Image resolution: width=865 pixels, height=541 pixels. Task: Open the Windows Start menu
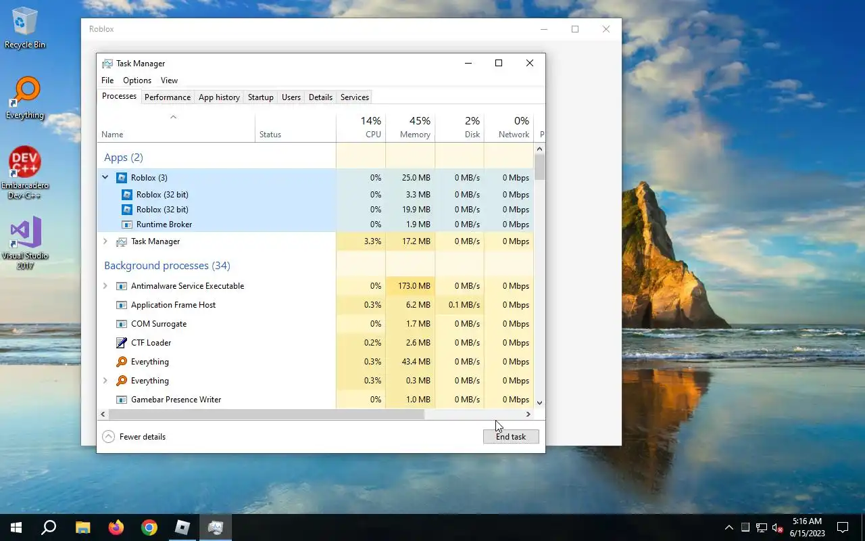(16, 527)
